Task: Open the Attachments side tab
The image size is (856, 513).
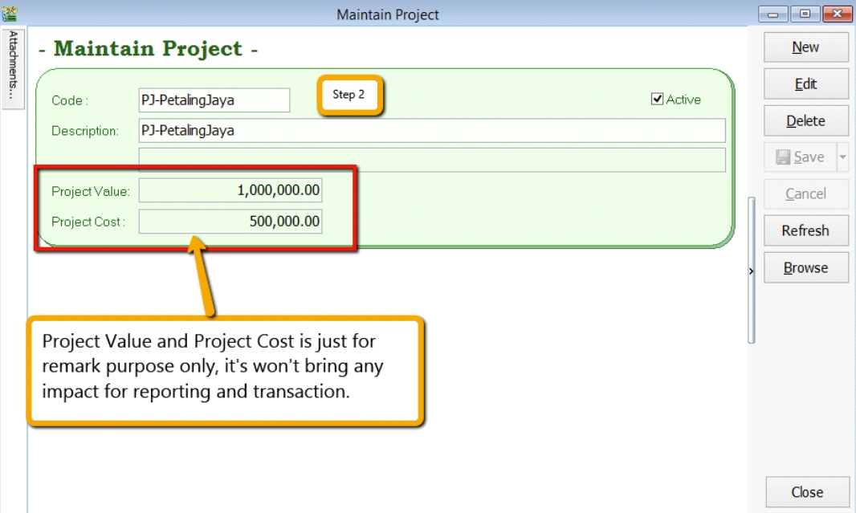Action: pos(13,64)
